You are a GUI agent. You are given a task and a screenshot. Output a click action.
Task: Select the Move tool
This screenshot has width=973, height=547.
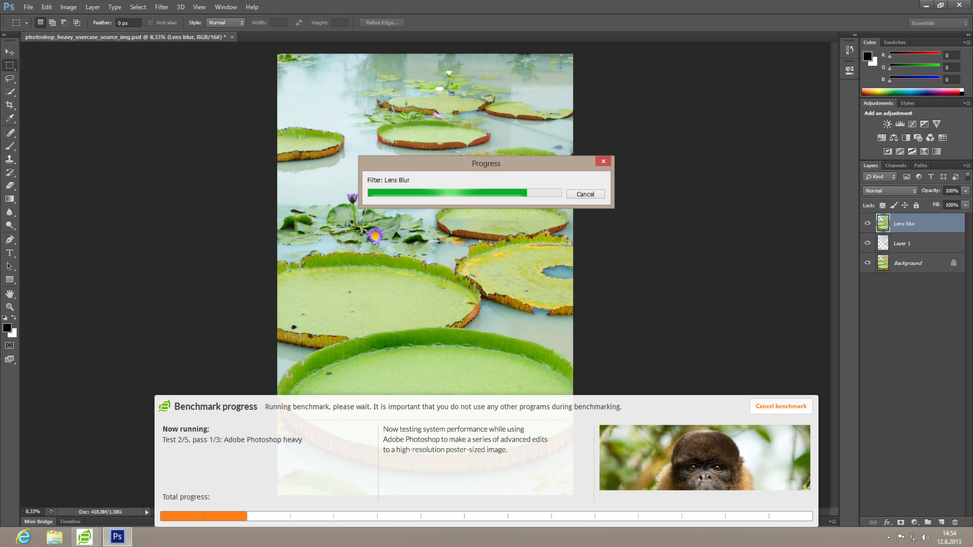[10, 52]
